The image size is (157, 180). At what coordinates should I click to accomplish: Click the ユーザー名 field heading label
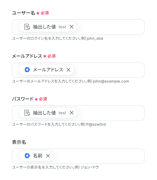(23, 13)
